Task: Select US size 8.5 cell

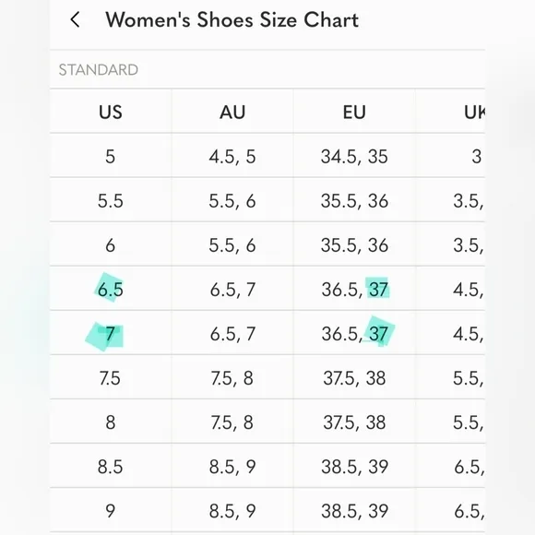Action: (110, 467)
